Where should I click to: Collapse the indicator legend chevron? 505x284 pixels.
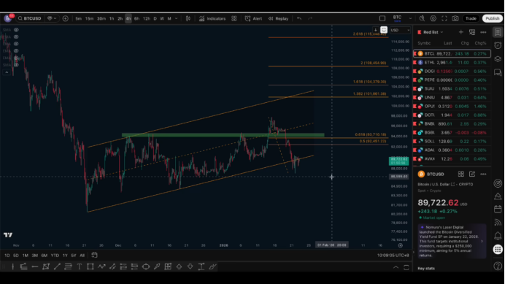[x=7, y=72]
